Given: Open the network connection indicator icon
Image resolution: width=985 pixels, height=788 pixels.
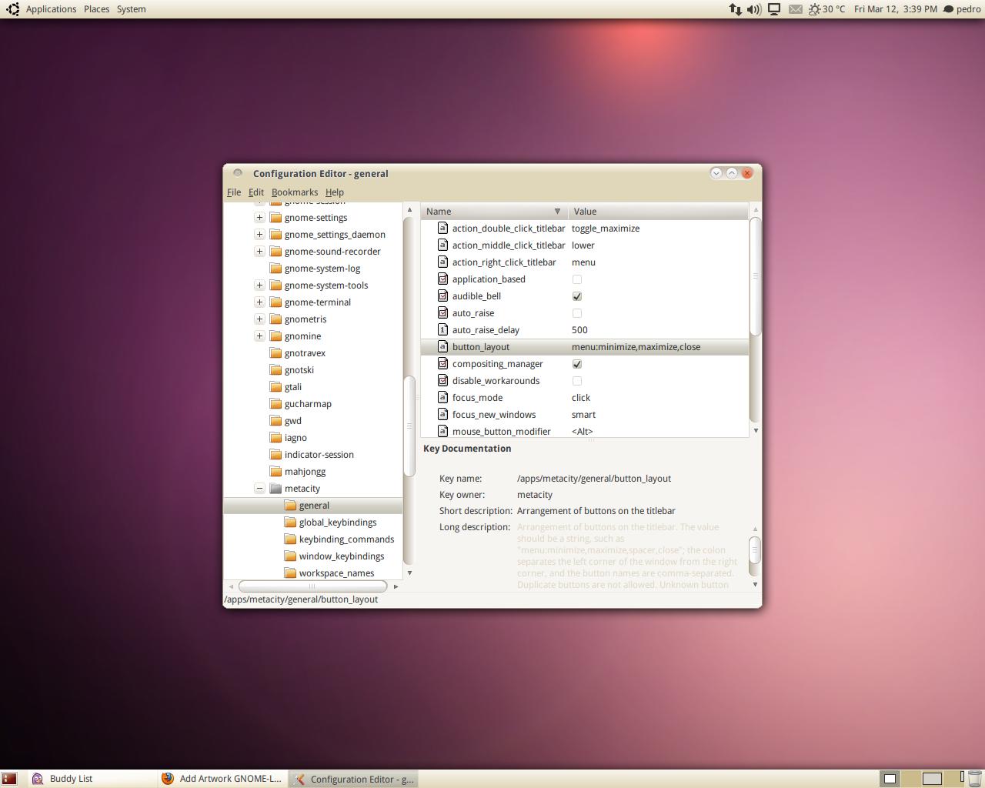Looking at the screenshot, I should (735, 9).
